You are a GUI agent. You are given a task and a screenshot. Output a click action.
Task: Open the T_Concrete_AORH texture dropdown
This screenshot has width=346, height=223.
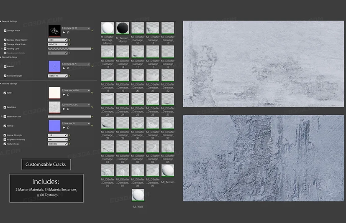click(76, 91)
